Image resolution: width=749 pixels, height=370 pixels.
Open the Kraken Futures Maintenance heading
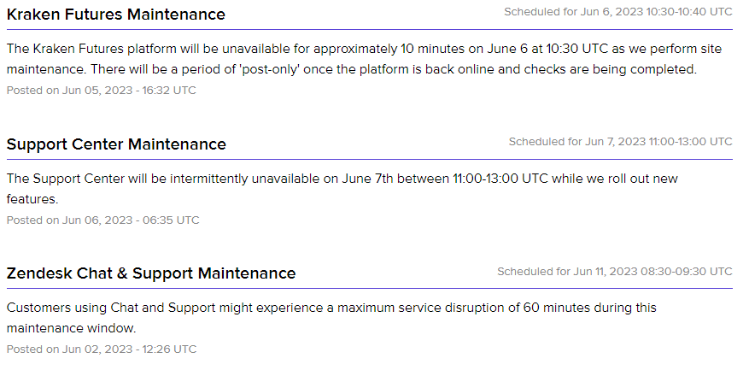click(115, 15)
